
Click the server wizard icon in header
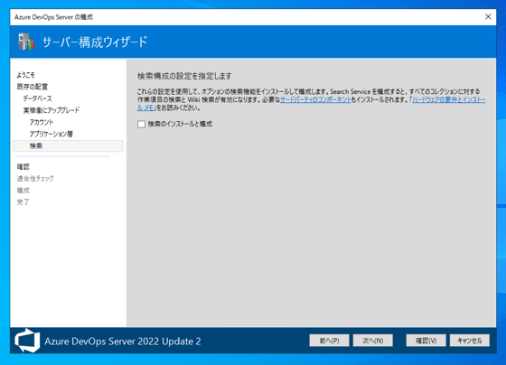(26, 42)
